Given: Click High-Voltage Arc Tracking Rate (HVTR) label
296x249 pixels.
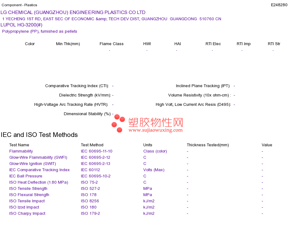Looking at the screenshot, I should pyautogui.click(x=71, y=105).
